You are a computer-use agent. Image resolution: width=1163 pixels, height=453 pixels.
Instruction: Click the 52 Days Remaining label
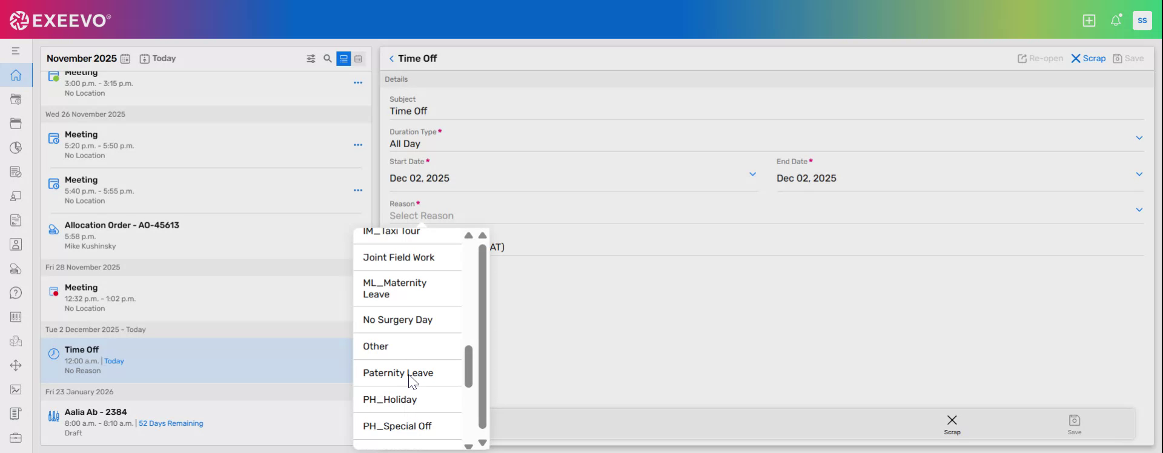point(171,423)
